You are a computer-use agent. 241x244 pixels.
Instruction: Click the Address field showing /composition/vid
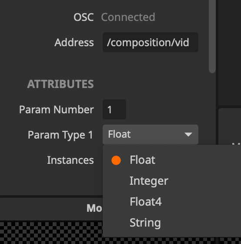click(151, 42)
